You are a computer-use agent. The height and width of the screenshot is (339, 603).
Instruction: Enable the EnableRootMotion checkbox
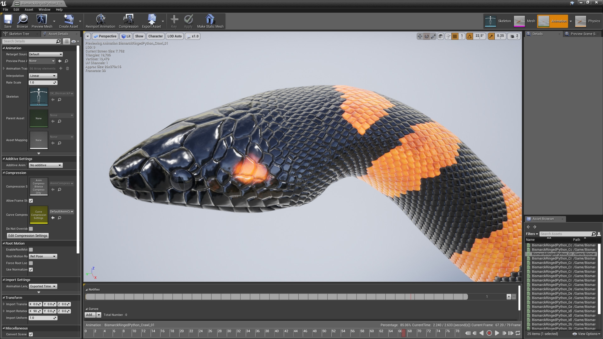pos(31,250)
